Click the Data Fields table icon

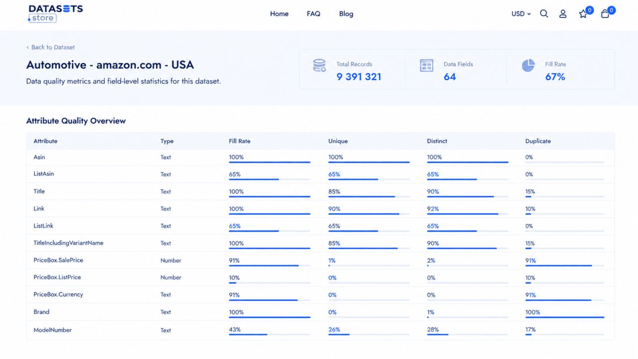pyautogui.click(x=427, y=65)
